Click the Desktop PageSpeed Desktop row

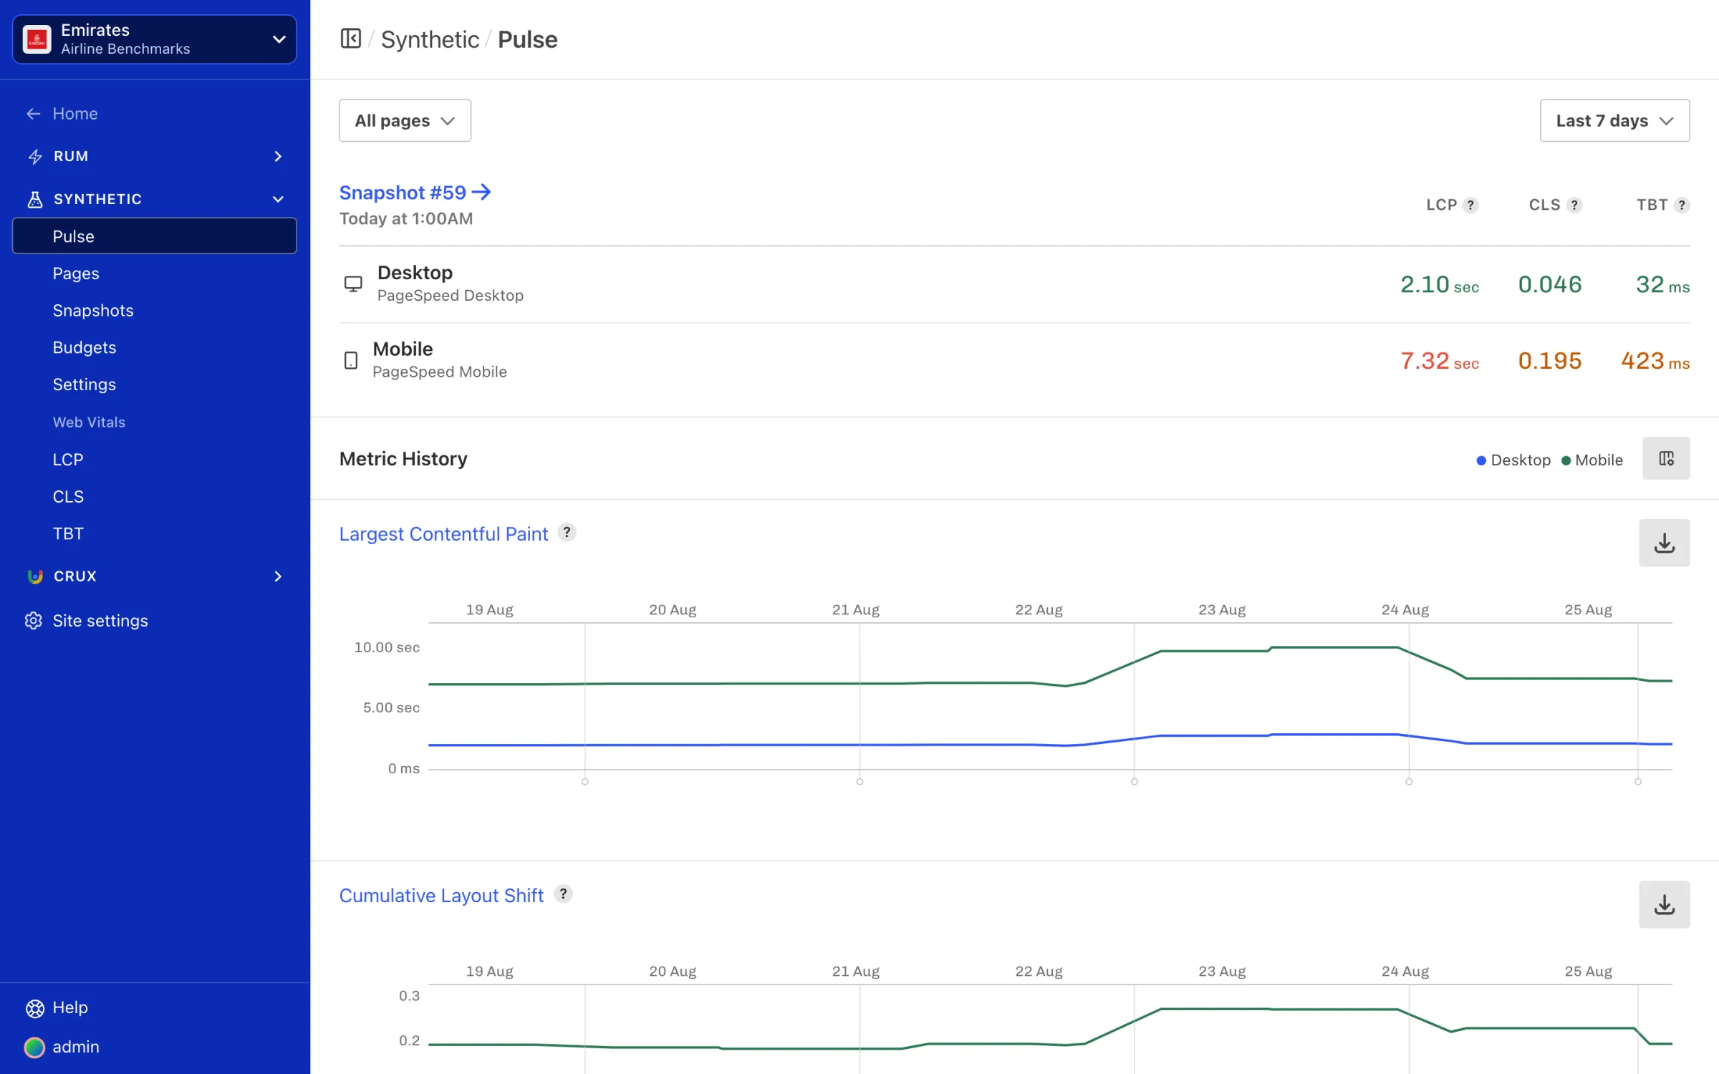click(x=1015, y=284)
